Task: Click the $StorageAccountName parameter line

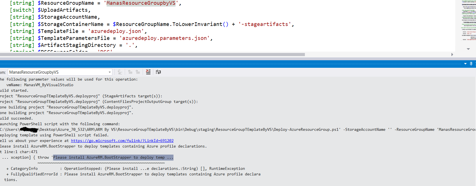Action: click(x=55, y=17)
